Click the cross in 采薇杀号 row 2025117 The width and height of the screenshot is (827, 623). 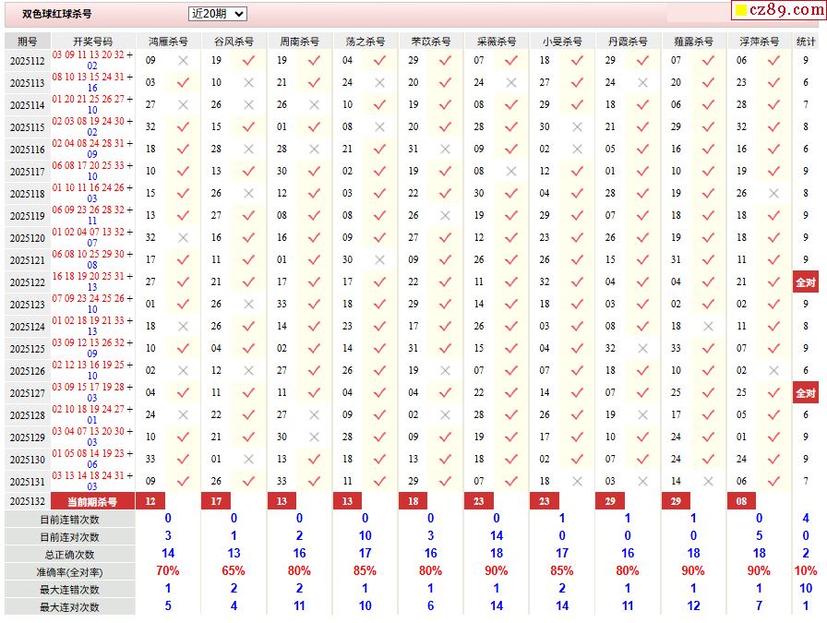[511, 171]
